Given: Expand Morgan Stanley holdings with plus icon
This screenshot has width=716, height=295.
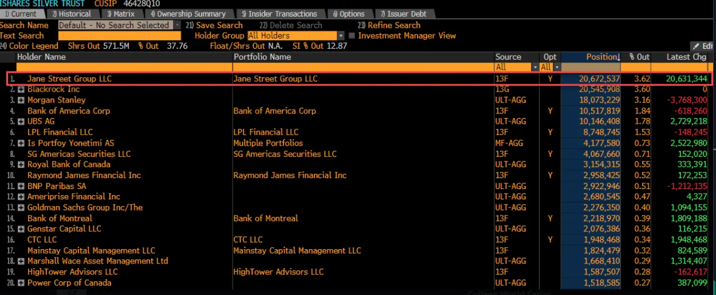Looking at the screenshot, I should coord(21,100).
